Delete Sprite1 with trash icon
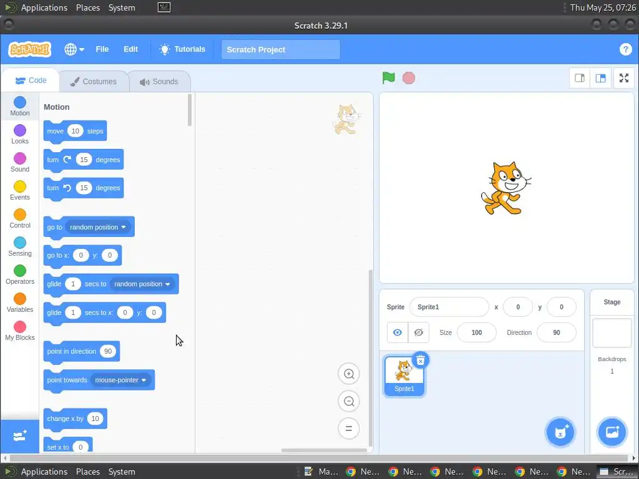 click(x=421, y=360)
